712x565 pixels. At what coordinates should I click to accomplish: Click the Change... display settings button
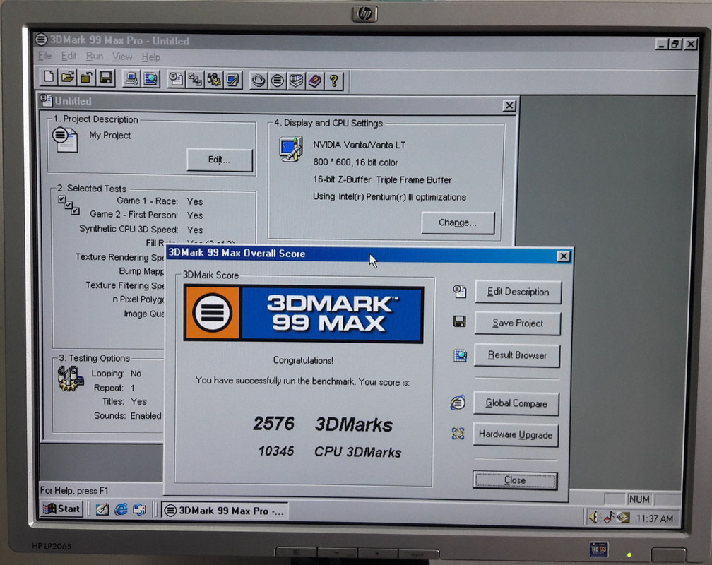tap(458, 222)
